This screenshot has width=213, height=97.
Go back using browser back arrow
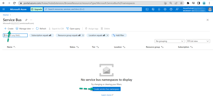[x=4, y=3]
